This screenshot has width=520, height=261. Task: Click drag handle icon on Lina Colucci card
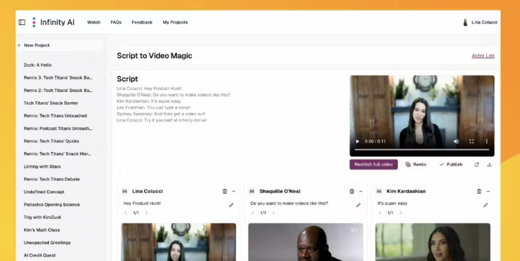pos(125,191)
